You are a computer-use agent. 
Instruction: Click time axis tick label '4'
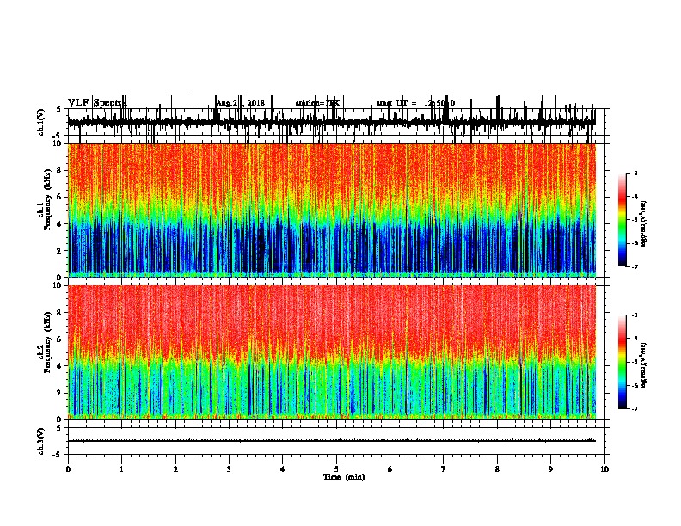click(283, 468)
